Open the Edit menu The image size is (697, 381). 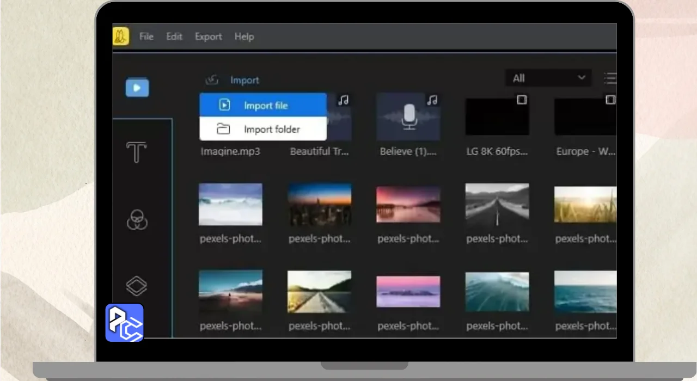(x=174, y=36)
